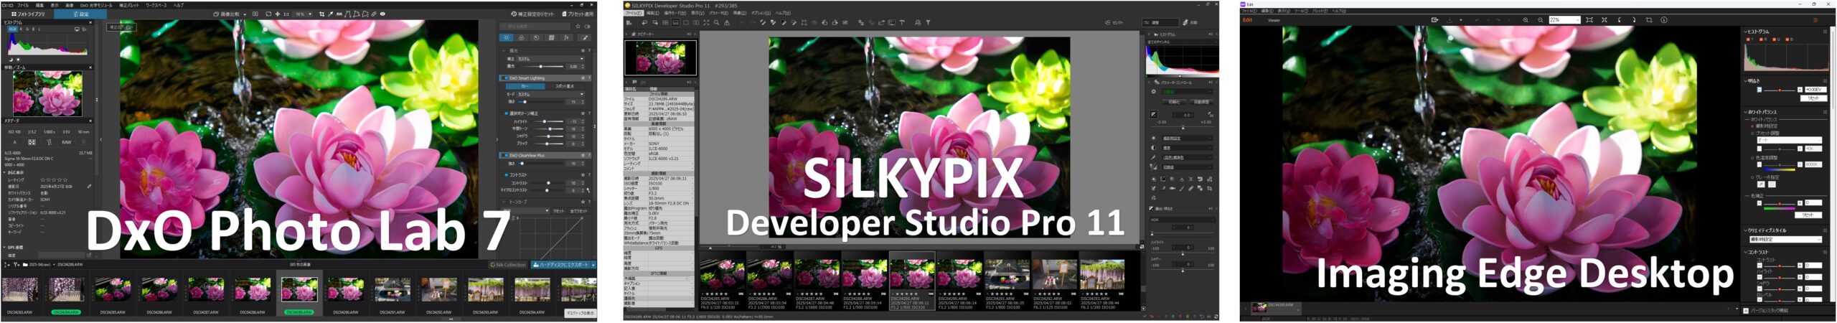Show RGB channels in DxO histogram
Viewport: 1837px width, 323px height.
pos(12,29)
